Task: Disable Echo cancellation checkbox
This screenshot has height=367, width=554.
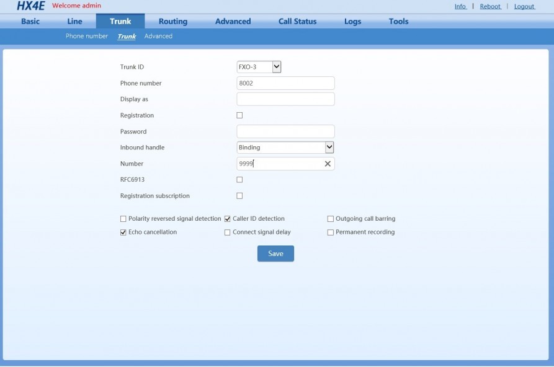Action: pos(123,232)
